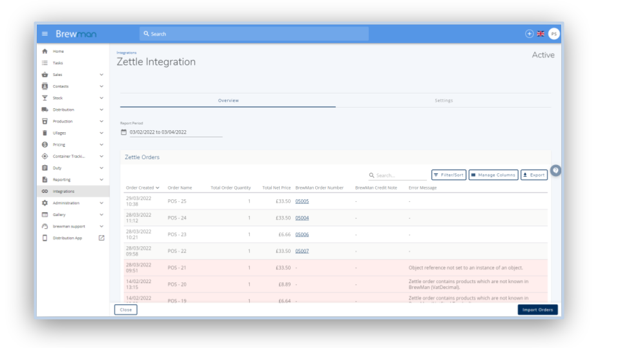This screenshot has height=348, width=620.
Task: Click the Import Orders button
Action: click(x=538, y=310)
